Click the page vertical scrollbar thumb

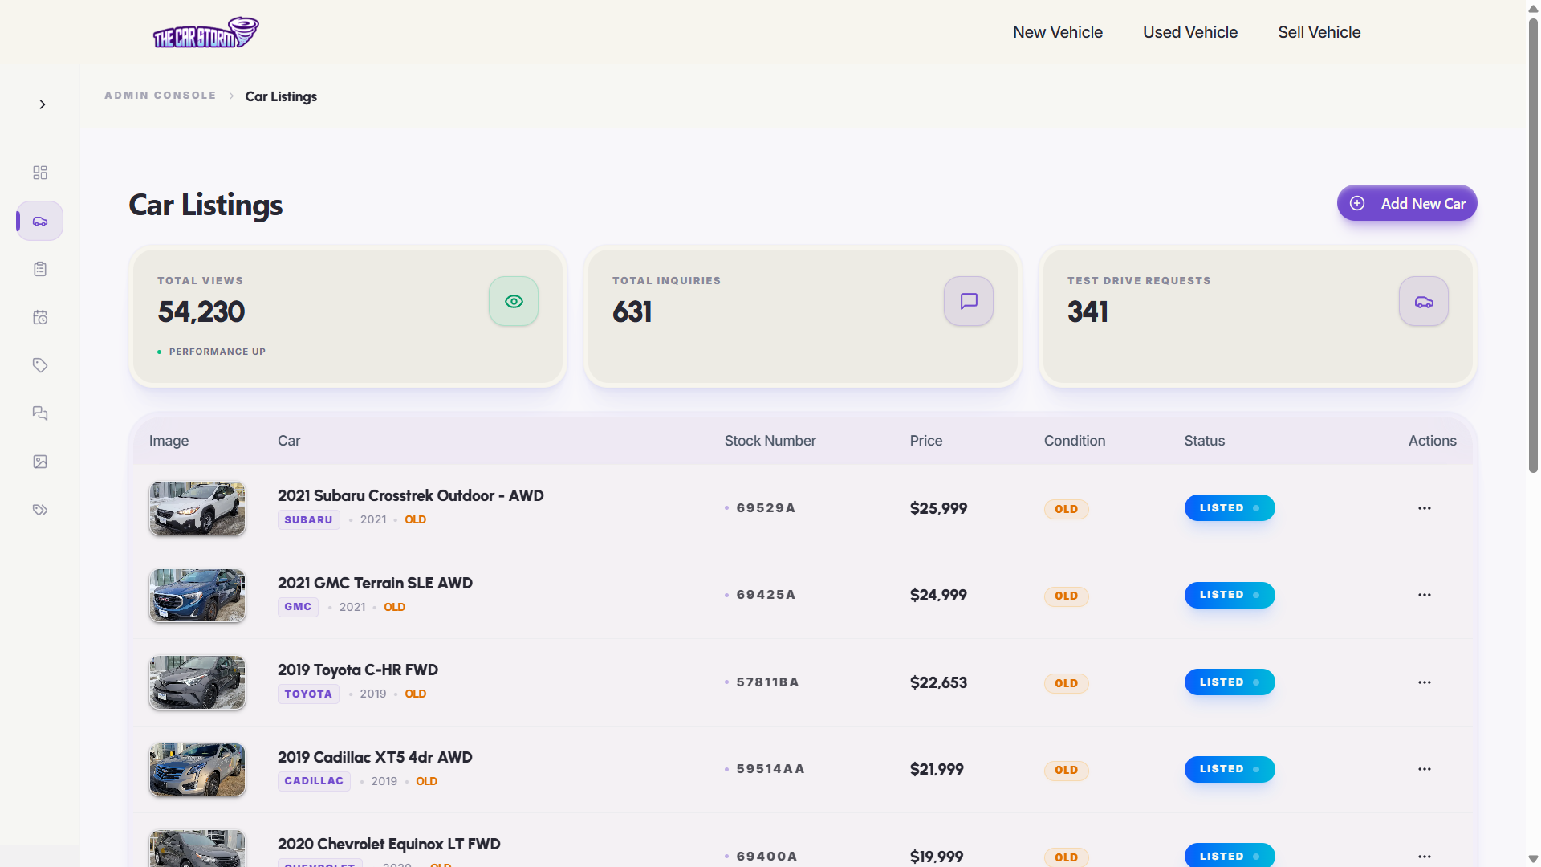pyautogui.click(x=1533, y=245)
